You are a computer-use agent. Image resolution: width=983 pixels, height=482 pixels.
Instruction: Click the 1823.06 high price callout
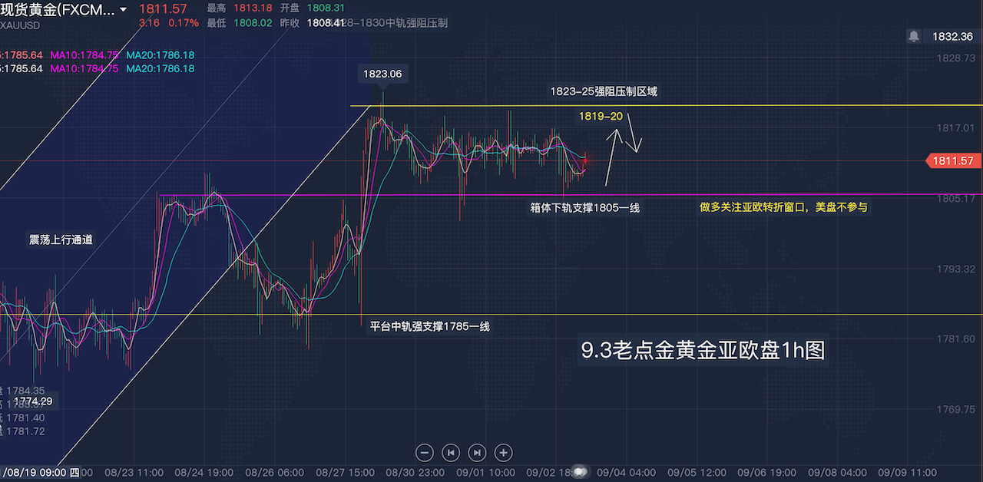(382, 74)
